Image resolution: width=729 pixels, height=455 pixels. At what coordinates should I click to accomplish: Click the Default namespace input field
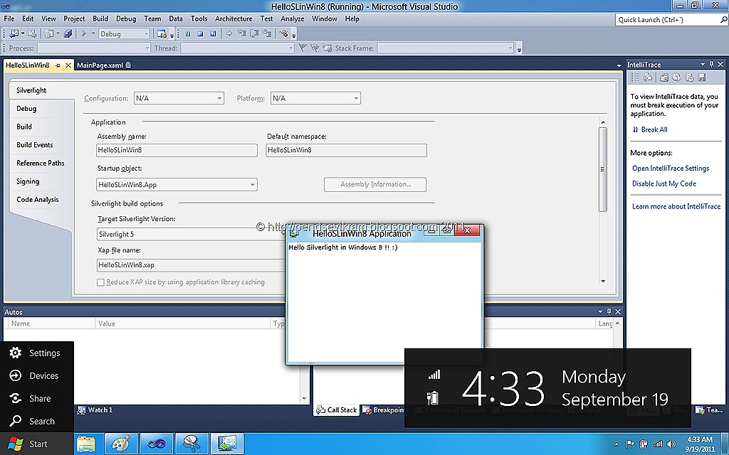point(347,150)
